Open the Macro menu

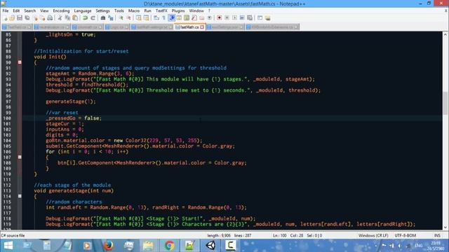click(x=134, y=10)
